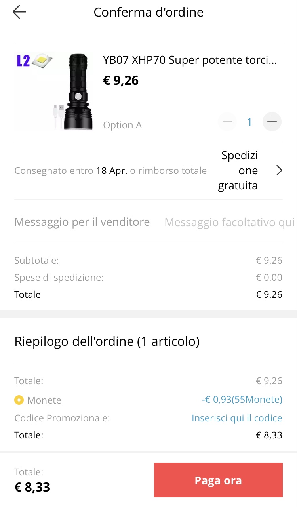297x507 pixels.
Task: Click the Messaggio per il venditore label
Action: pos(82,222)
